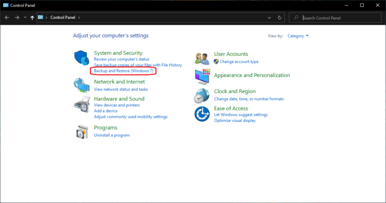Click Optimize visual display link
The image size is (386, 203).
click(235, 120)
